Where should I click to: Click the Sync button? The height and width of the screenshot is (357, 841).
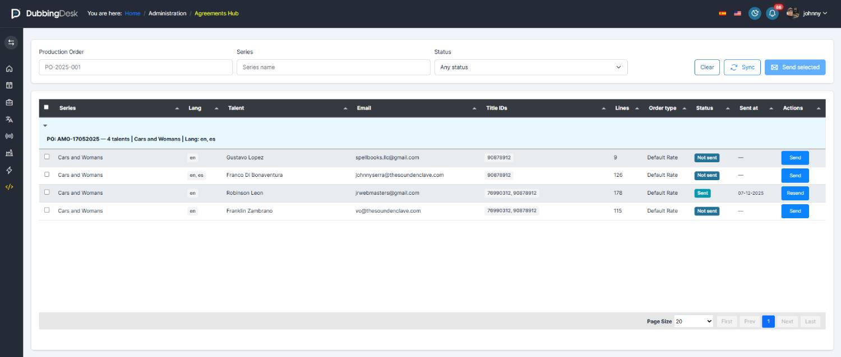coord(742,67)
